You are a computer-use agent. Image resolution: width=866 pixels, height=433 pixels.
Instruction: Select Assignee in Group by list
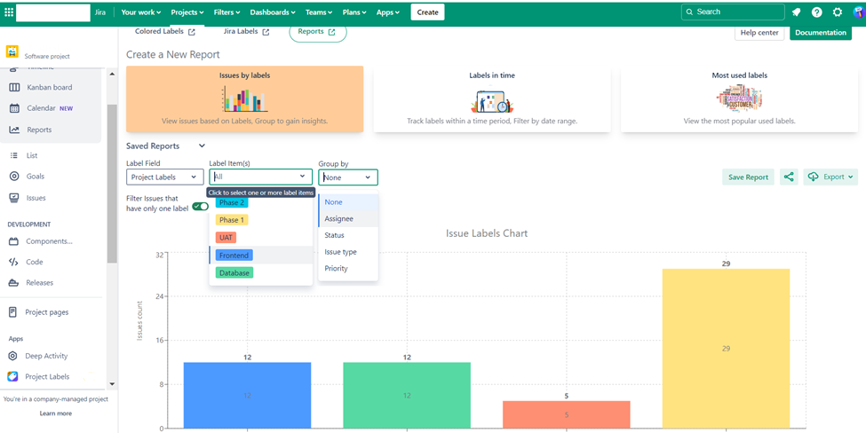[x=348, y=219]
